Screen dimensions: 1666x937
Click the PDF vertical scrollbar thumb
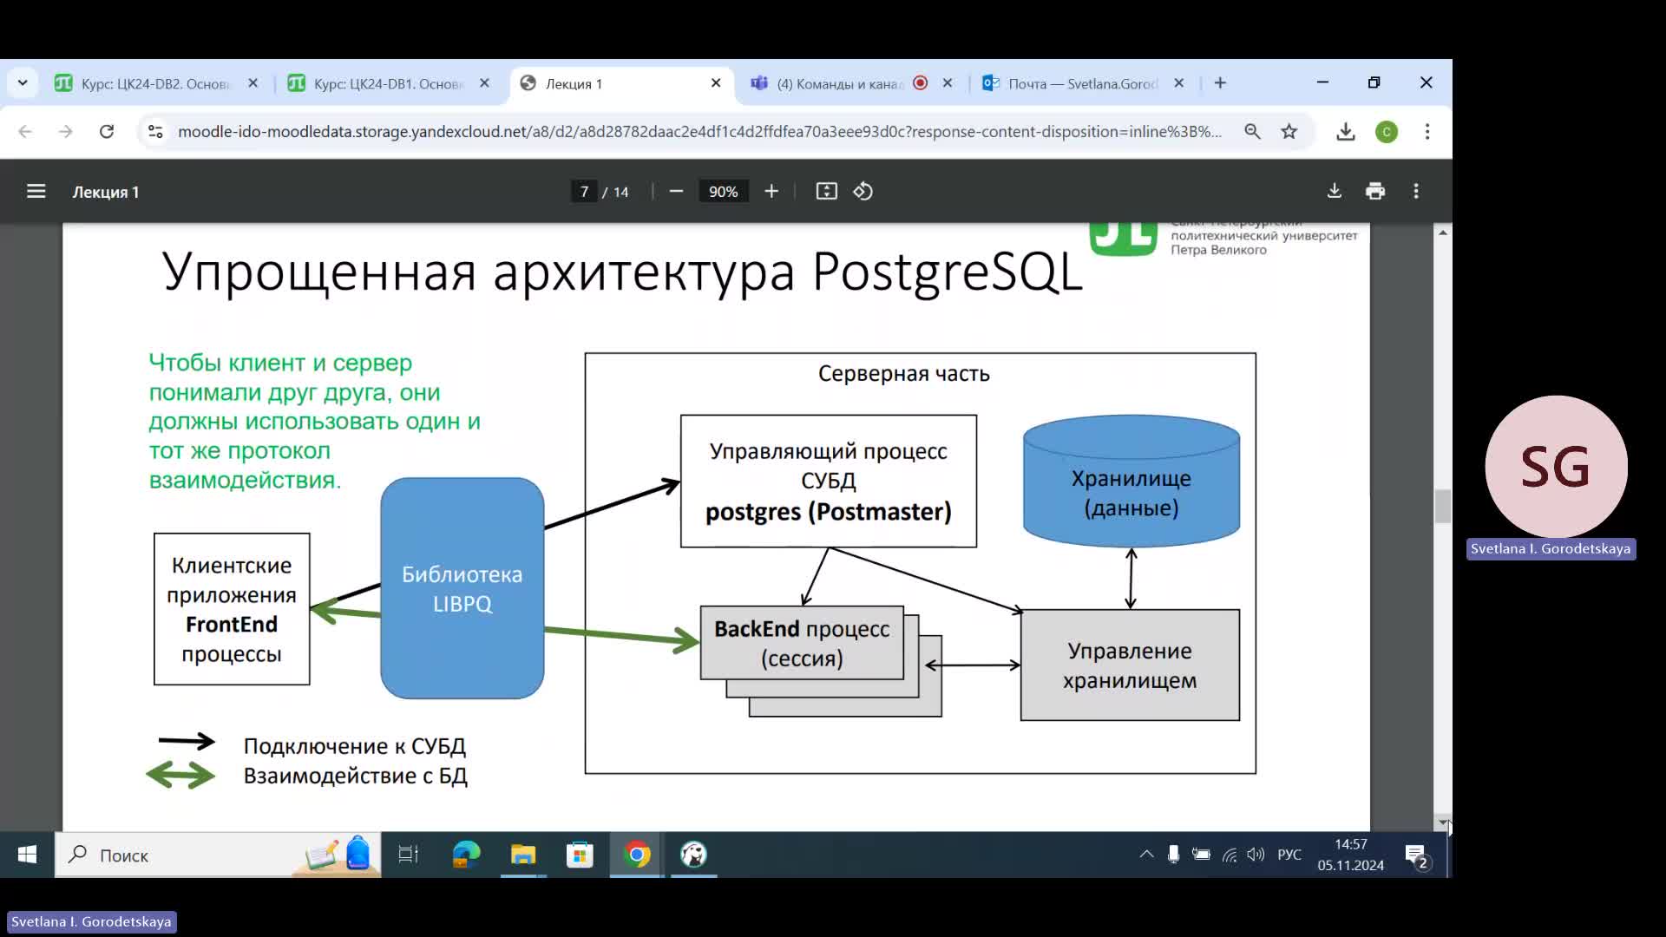(1443, 507)
